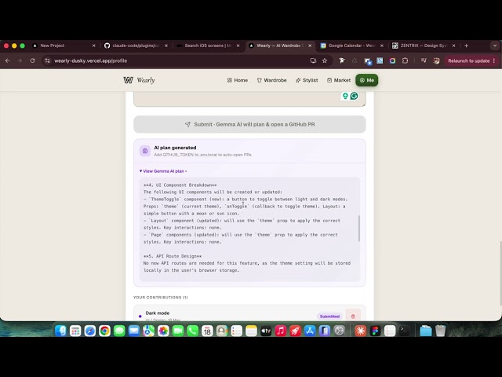Bookmark this page with the star icon
Image resolution: width=502 pixels, height=377 pixels.
click(325, 60)
